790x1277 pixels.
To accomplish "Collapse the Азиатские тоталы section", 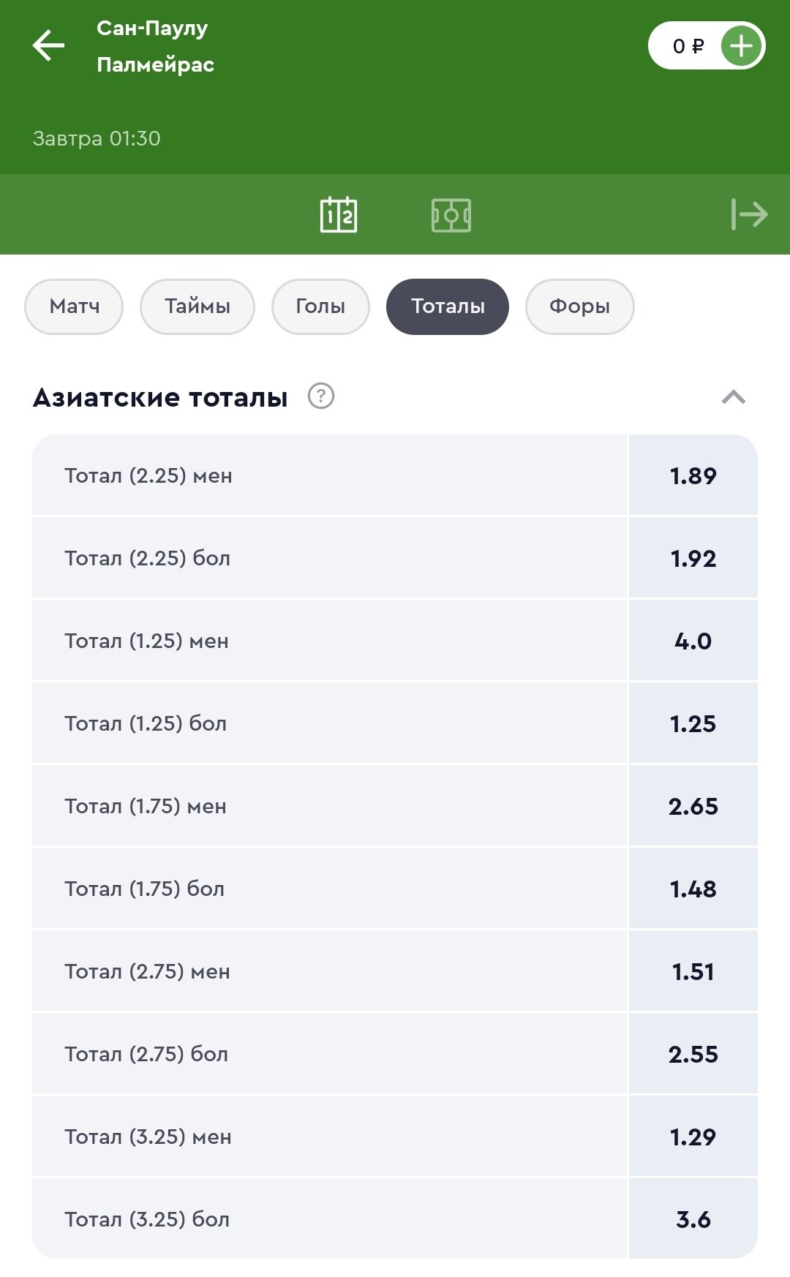I will click(734, 397).
